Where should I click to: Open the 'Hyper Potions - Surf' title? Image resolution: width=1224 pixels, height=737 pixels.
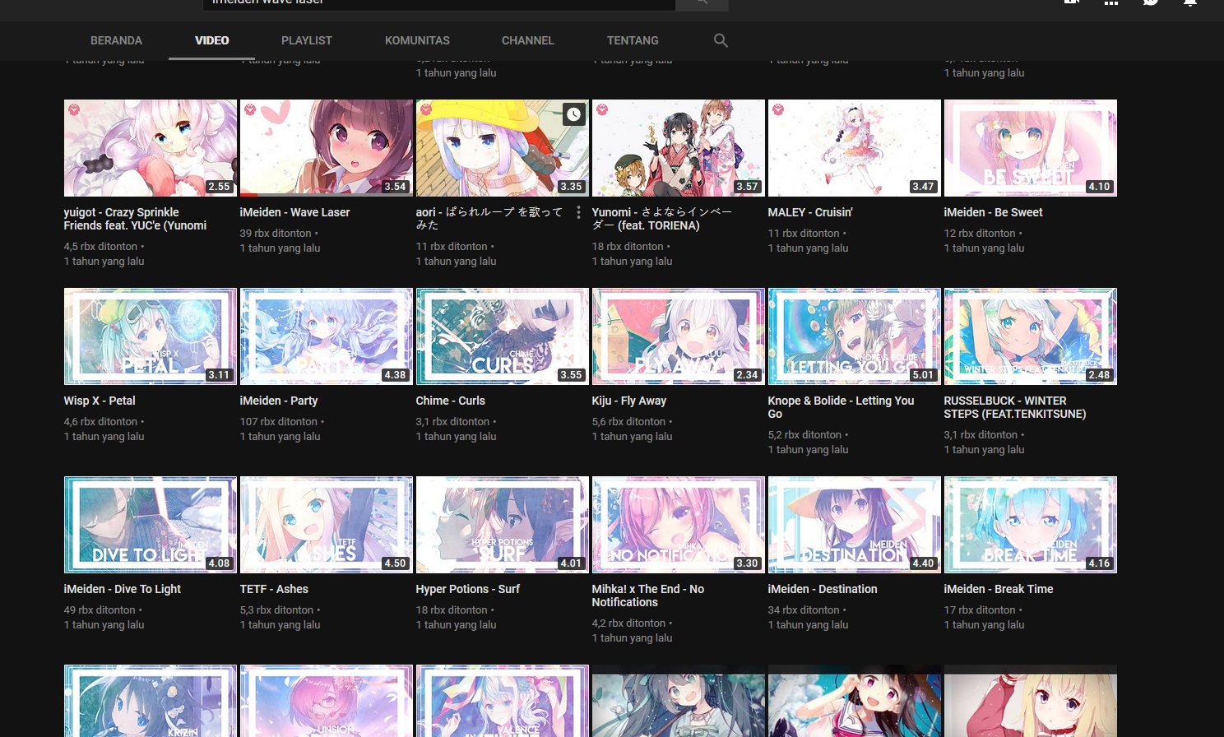(x=467, y=589)
